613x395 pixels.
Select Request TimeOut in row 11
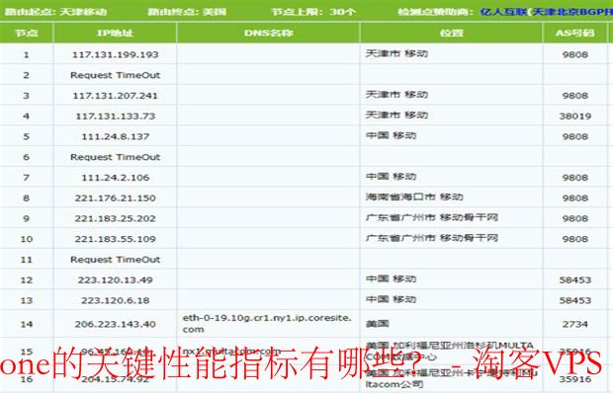tap(116, 260)
